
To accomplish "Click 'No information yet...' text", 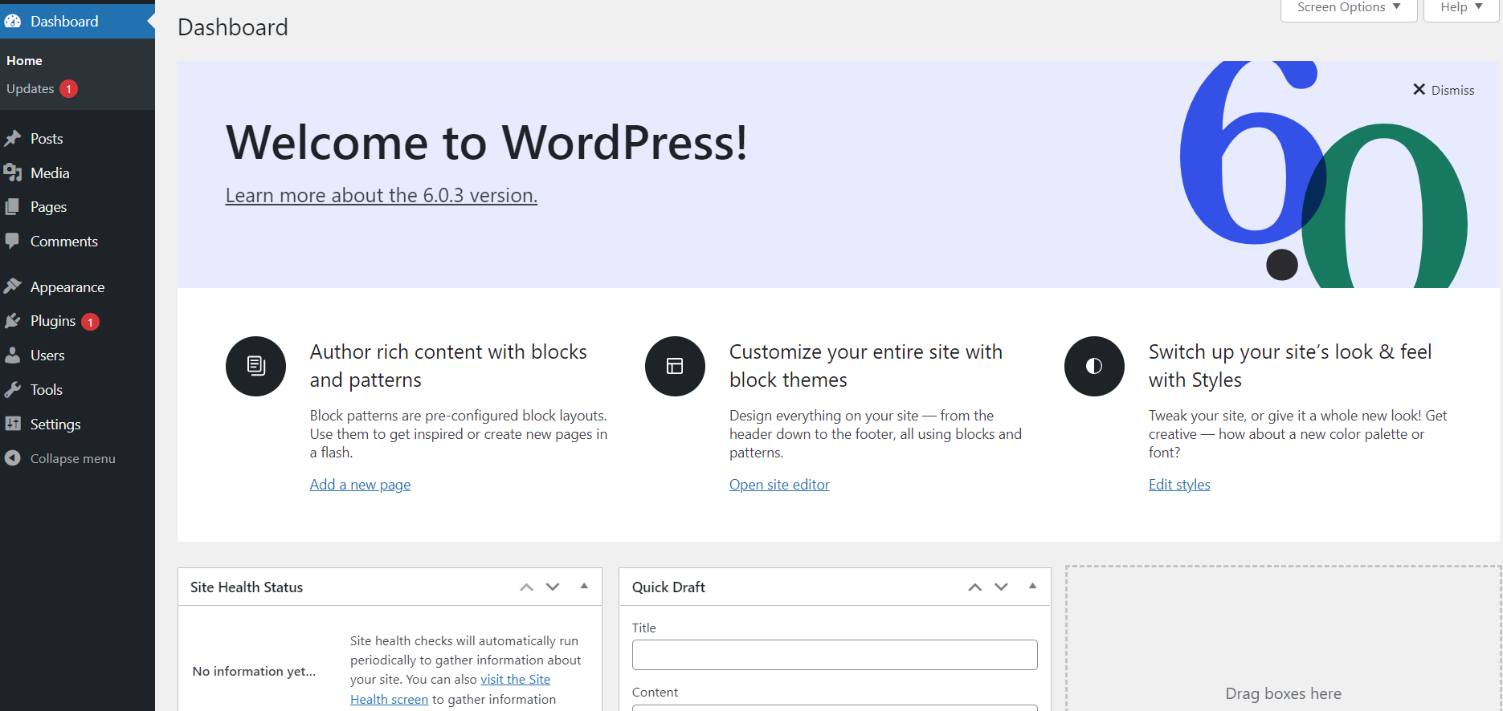I will click(x=254, y=672).
